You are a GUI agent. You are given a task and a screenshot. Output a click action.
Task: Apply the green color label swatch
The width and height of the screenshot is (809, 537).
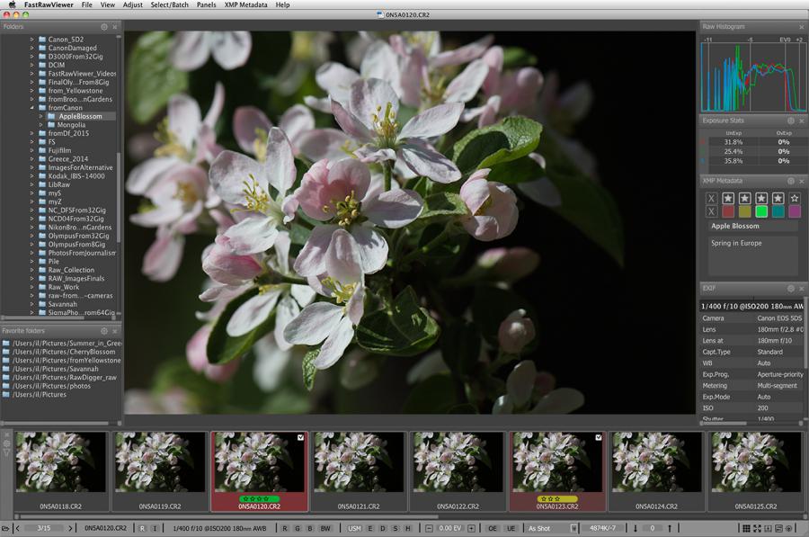(760, 211)
